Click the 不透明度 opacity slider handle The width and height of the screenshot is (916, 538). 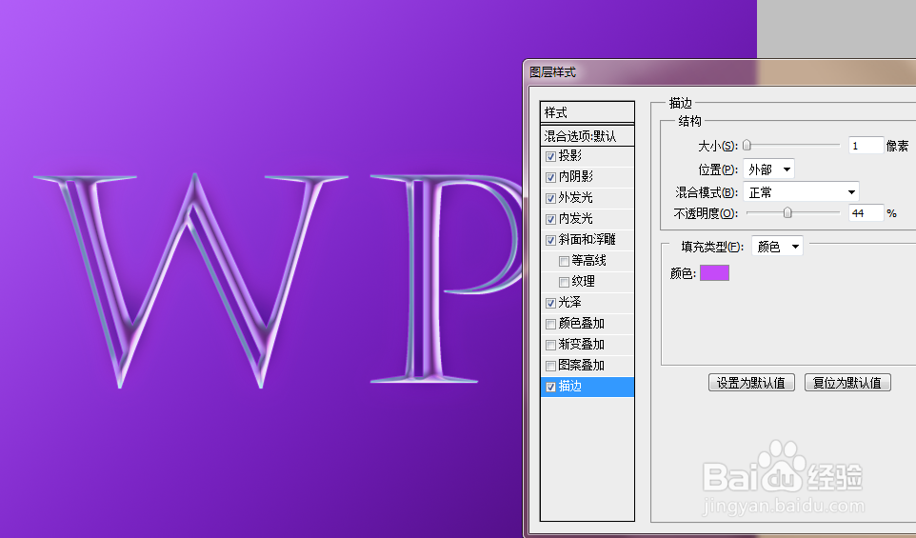click(x=787, y=212)
